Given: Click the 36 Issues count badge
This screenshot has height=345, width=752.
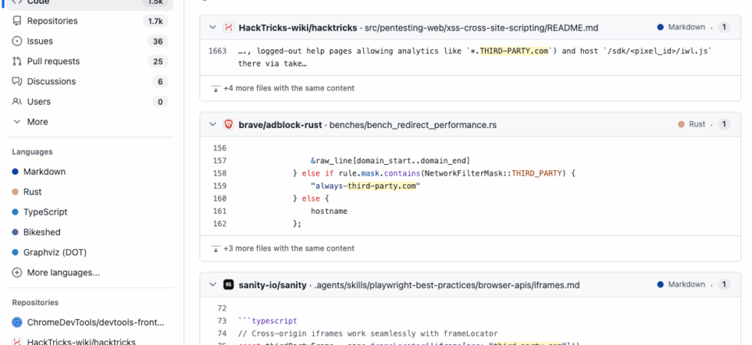Looking at the screenshot, I should click(x=158, y=41).
